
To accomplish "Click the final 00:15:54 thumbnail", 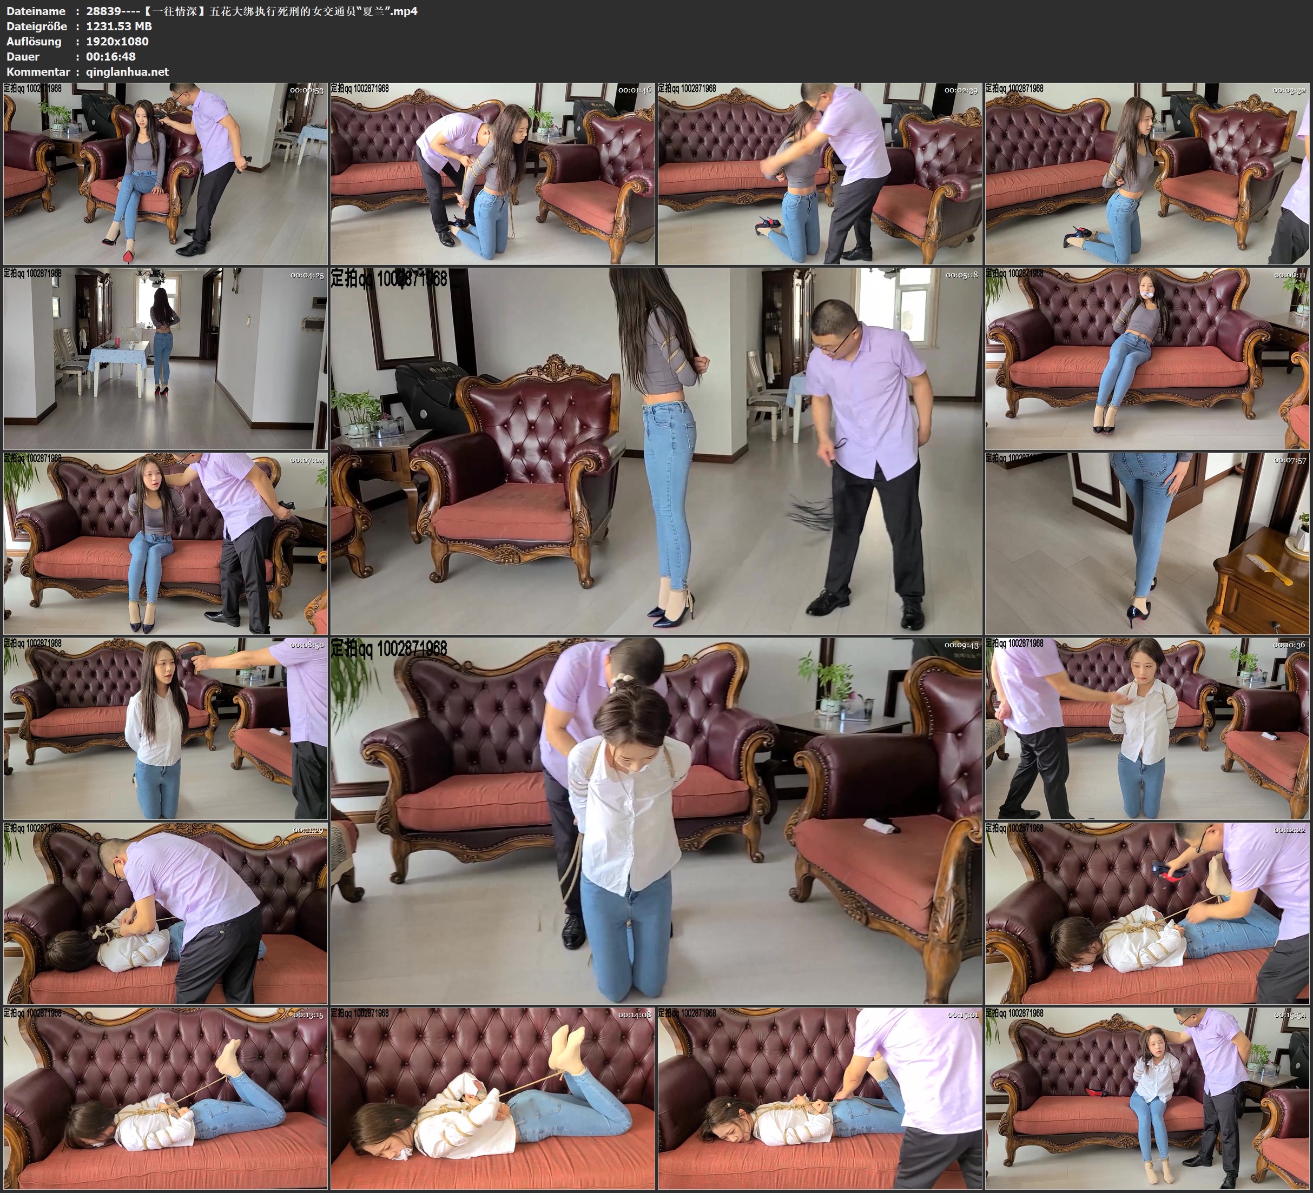I will pyautogui.click(x=1147, y=1098).
